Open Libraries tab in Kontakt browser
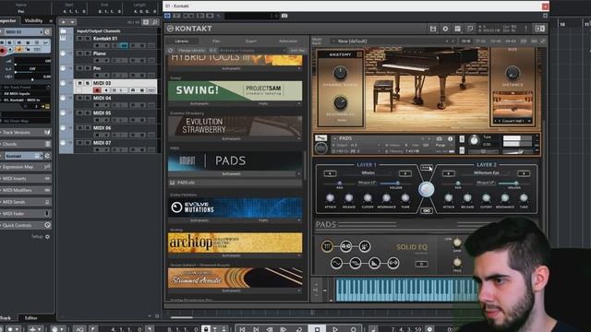This screenshot has height=332, width=591. 182,41
